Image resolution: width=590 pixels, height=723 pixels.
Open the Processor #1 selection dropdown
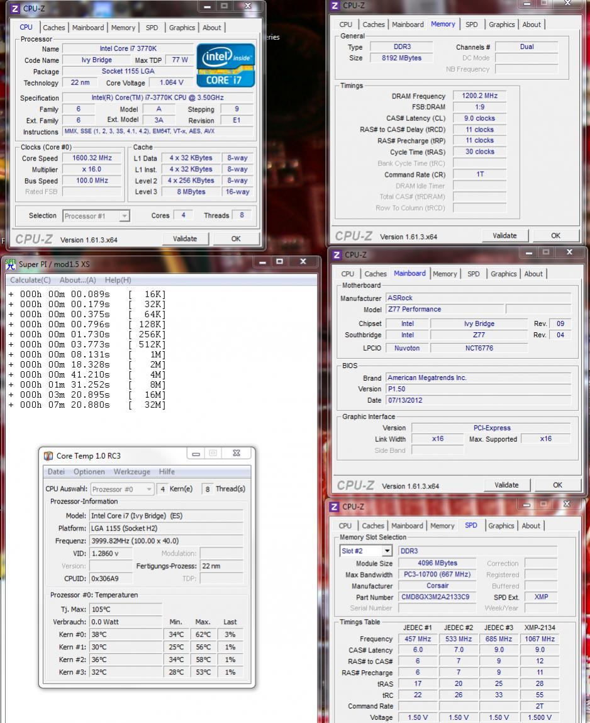coord(96,216)
